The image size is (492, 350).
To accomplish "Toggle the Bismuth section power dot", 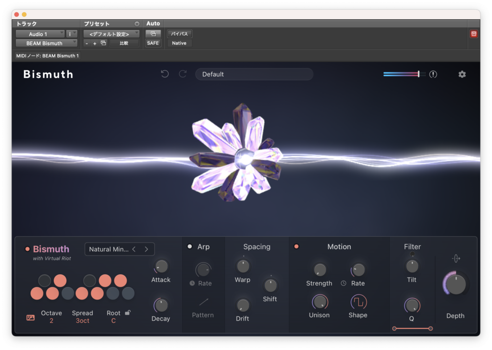I will tap(27, 249).
